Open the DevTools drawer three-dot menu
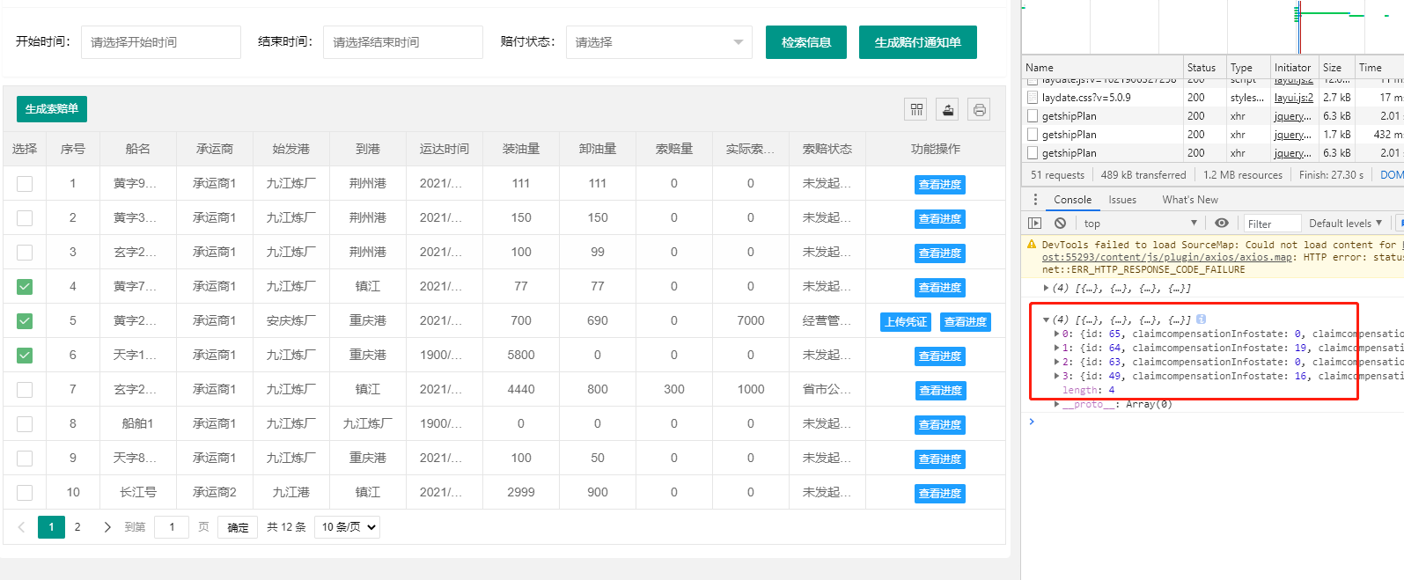Viewport: 1404px width, 580px height. (x=1035, y=200)
